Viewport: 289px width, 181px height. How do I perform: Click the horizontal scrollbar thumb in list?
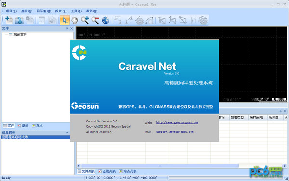tap(160, 166)
